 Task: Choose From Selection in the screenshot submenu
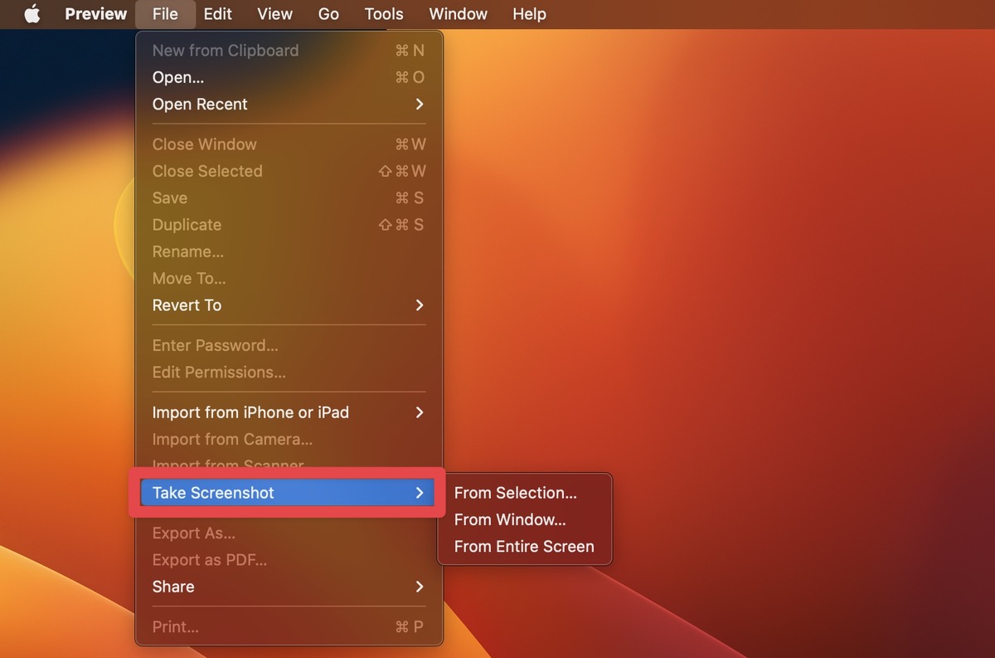click(x=516, y=492)
